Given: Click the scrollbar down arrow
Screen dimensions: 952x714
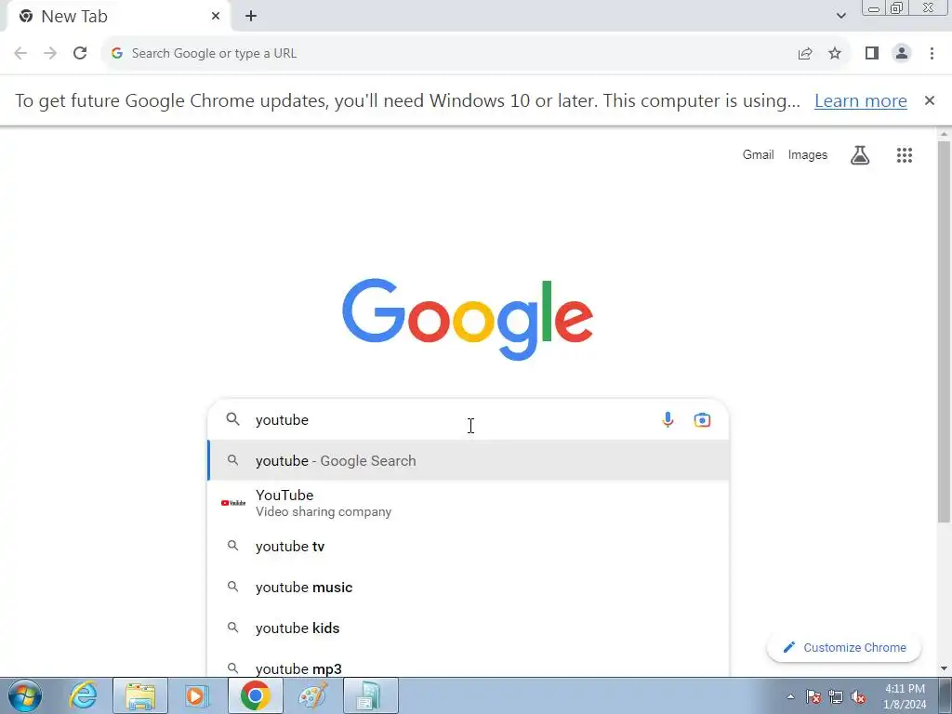Looking at the screenshot, I should click(945, 668).
